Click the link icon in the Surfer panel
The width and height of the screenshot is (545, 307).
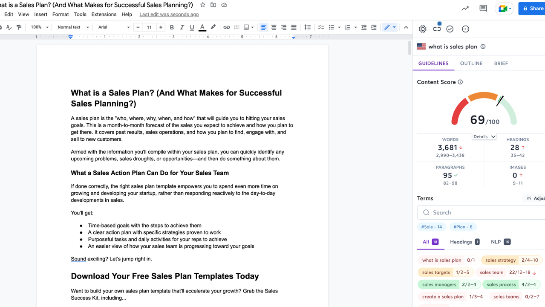point(437,29)
